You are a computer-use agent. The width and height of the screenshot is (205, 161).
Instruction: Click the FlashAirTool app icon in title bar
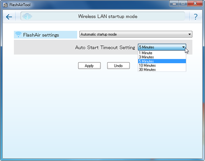pos(5,5)
